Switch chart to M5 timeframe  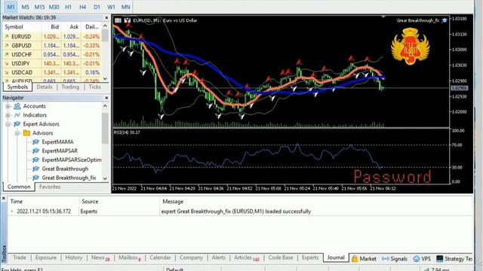pyautogui.click(x=25, y=7)
